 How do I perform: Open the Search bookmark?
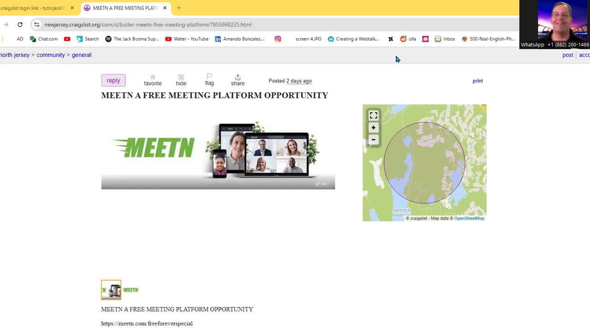point(88,39)
